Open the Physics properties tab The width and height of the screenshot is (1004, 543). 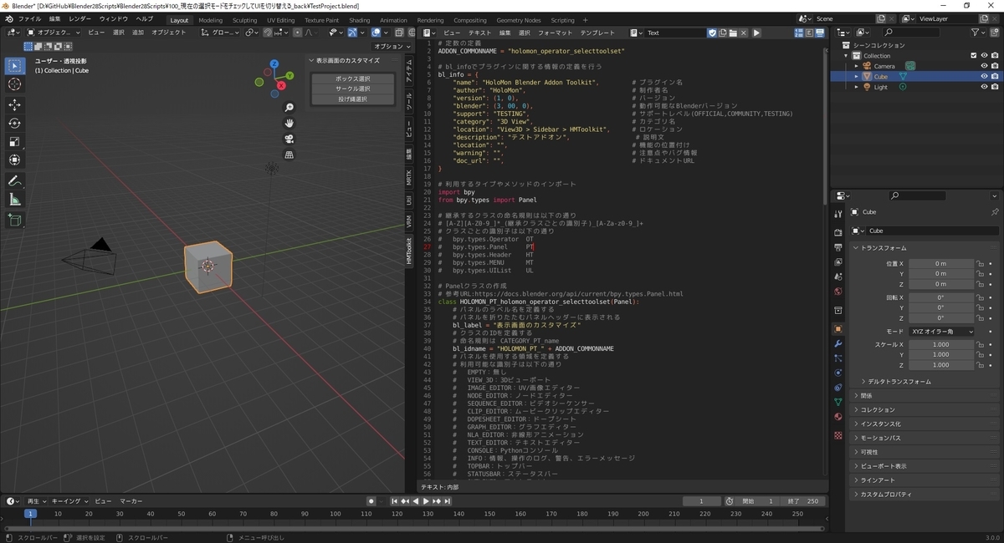[x=838, y=373]
